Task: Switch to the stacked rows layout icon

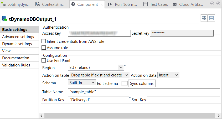Action: tap(211, 18)
